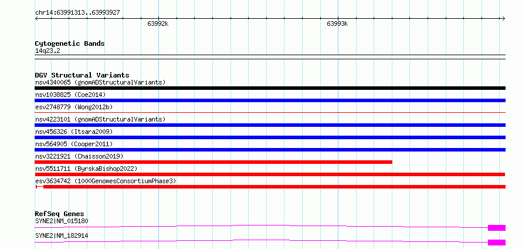Open variant label nsv1038825 (Coe2014)
522x249 pixels.
[x=70, y=95]
